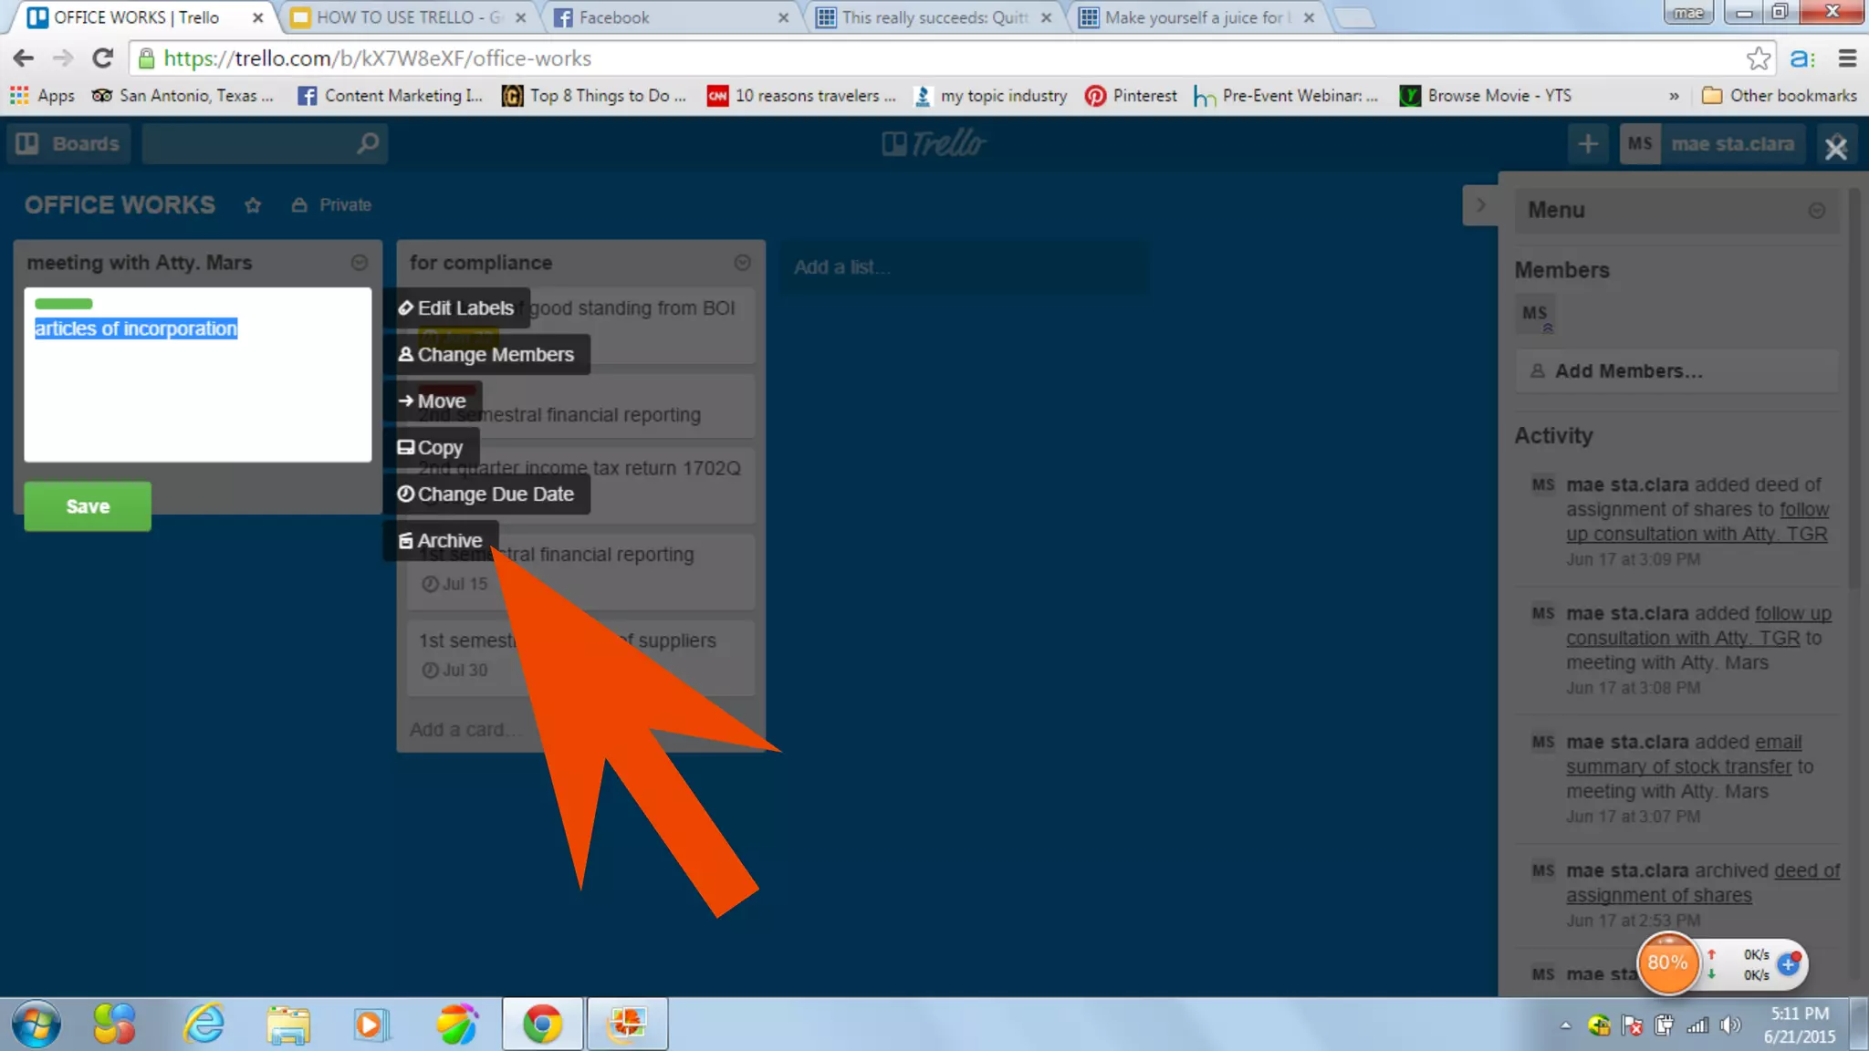Choose Change Due Date option

pos(486,494)
